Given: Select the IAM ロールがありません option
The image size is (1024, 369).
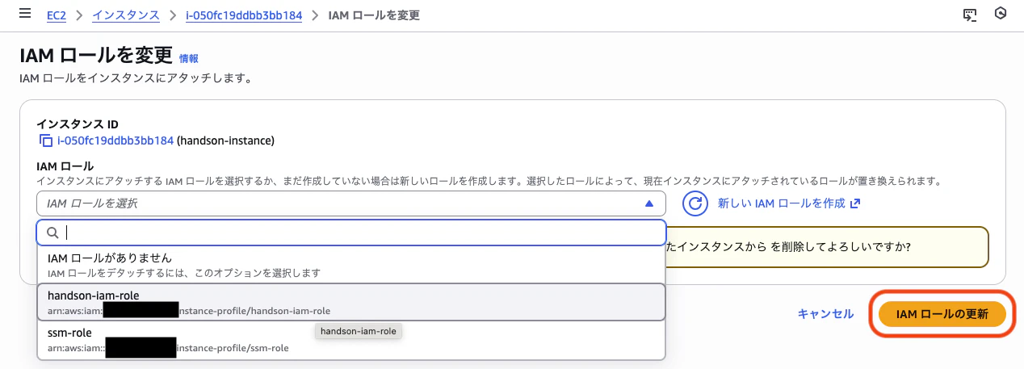Looking at the screenshot, I should (351, 264).
